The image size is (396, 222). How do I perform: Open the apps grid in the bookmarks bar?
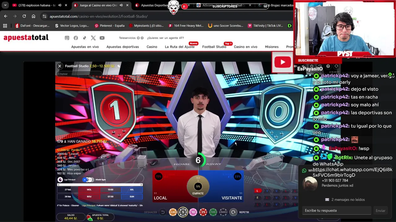(x=5, y=26)
